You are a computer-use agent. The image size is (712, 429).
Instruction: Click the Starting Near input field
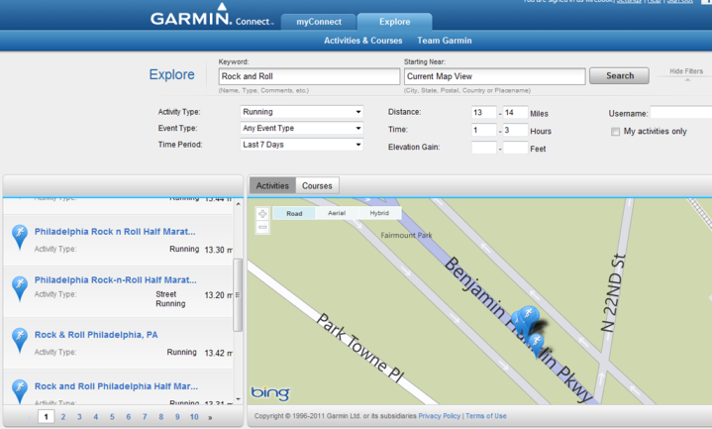click(x=494, y=76)
